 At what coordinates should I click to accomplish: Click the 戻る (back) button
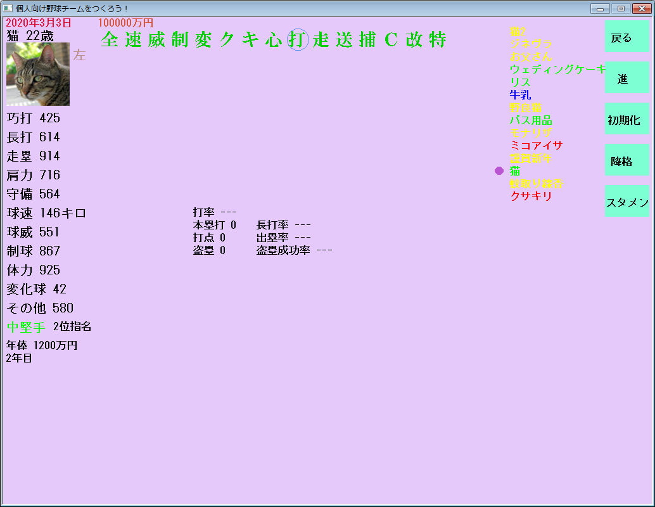[x=626, y=38]
